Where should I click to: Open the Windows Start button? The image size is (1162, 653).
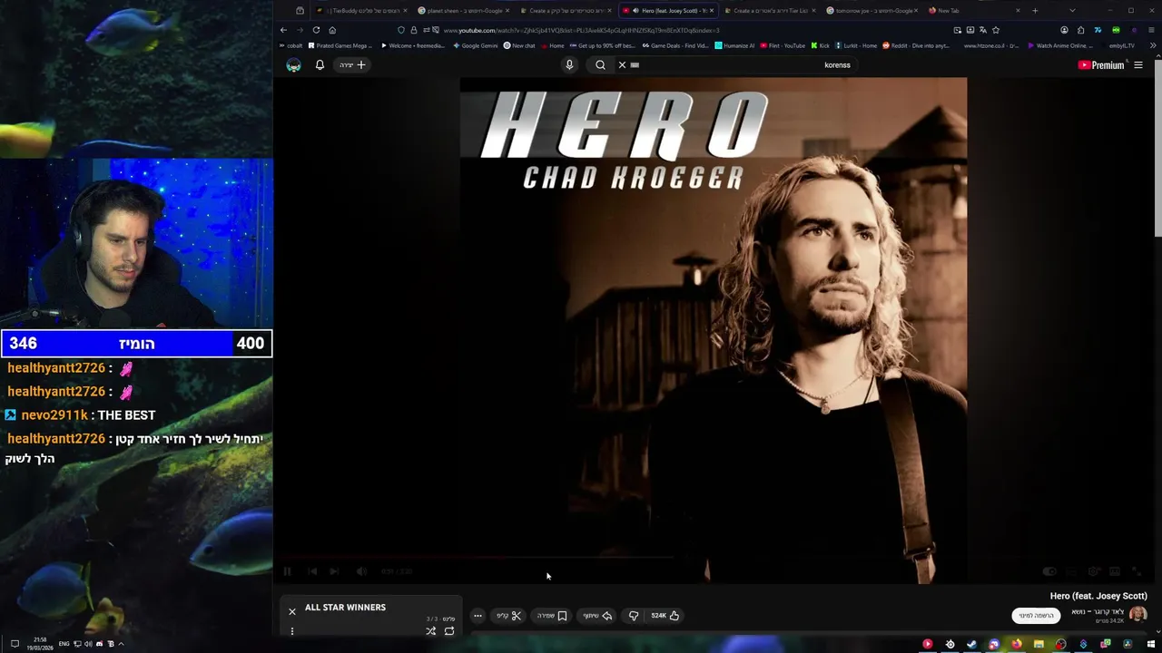[1151, 645]
